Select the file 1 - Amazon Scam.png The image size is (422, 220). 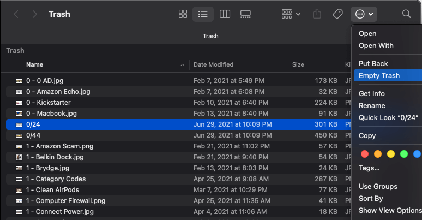[178, 146]
